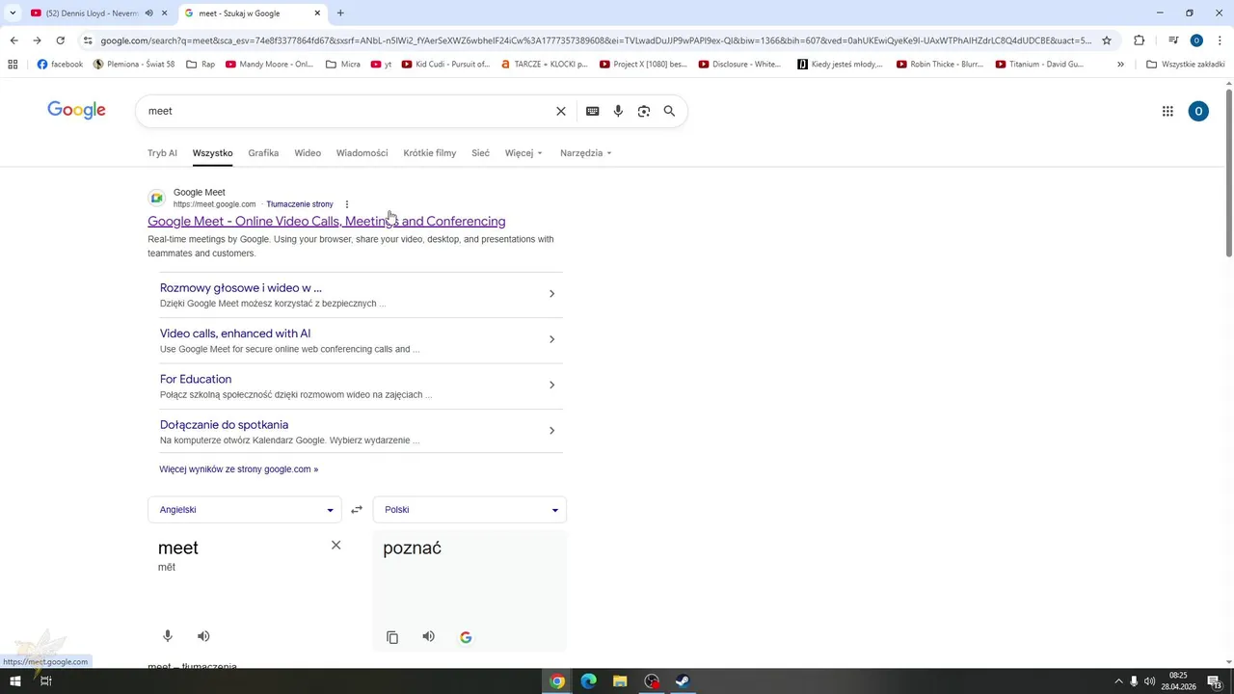The height and width of the screenshot is (694, 1234).
Task: Go to the Google logo homepage
Action: pos(76,110)
